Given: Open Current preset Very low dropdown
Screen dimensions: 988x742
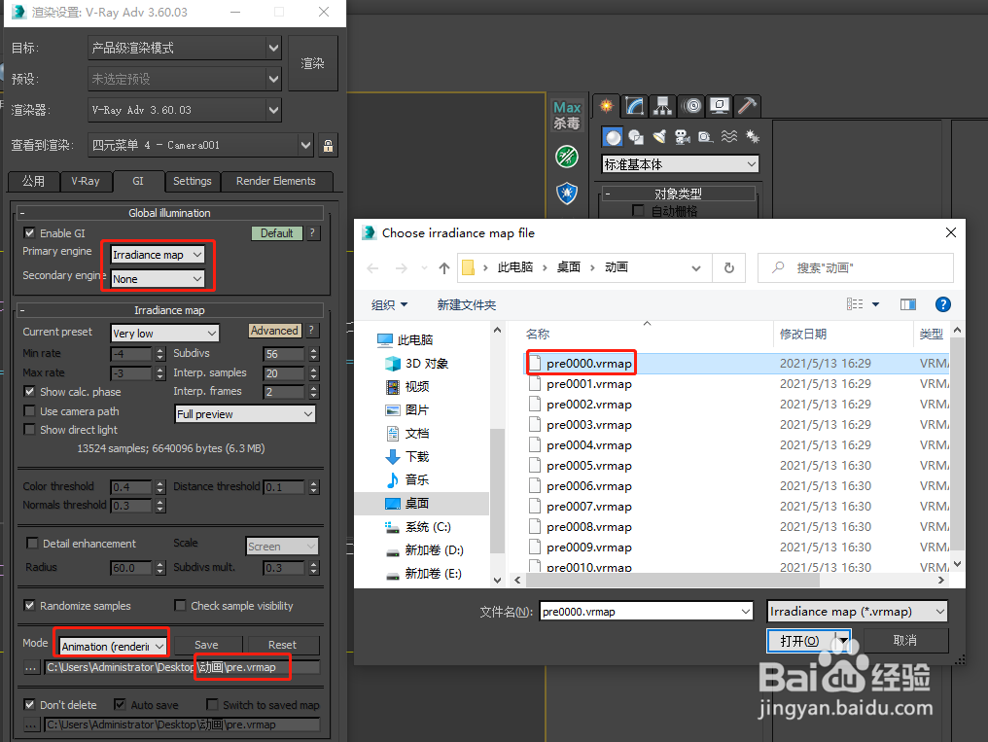Looking at the screenshot, I should [x=164, y=334].
